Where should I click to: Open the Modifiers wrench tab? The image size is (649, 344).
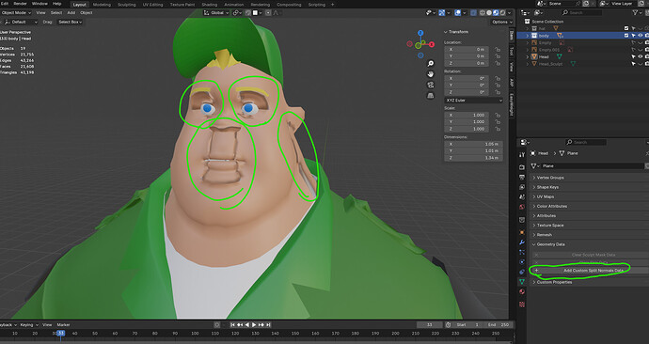(x=522, y=242)
